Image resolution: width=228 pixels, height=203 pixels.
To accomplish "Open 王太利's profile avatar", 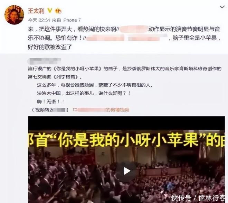I will (14, 15).
